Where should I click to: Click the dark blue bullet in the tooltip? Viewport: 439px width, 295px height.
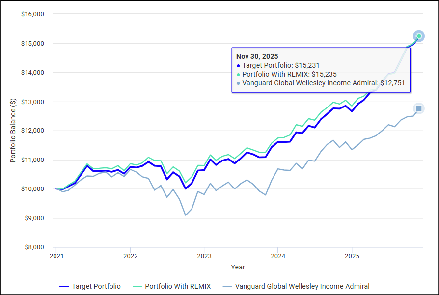click(238, 65)
